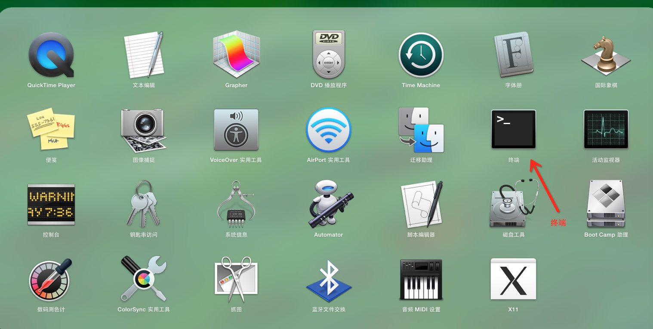
Task: Open VoiceOver 实用工具 icon
Action: click(x=236, y=129)
